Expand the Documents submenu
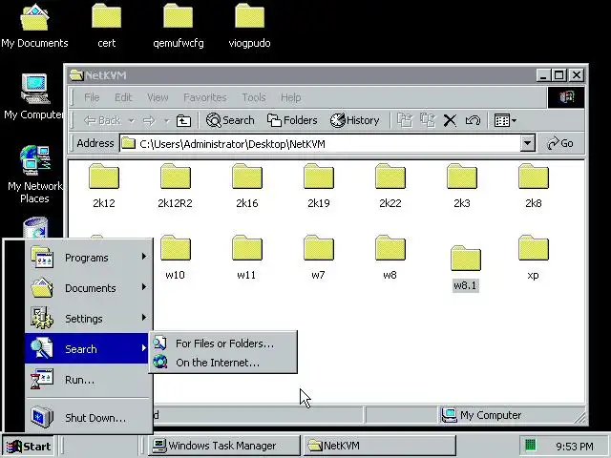This screenshot has height=458, width=611. pyautogui.click(x=87, y=288)
